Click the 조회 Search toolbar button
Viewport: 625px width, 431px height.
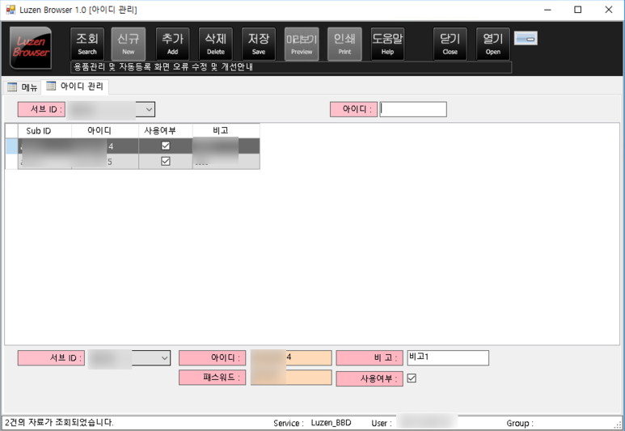[87, 44]
